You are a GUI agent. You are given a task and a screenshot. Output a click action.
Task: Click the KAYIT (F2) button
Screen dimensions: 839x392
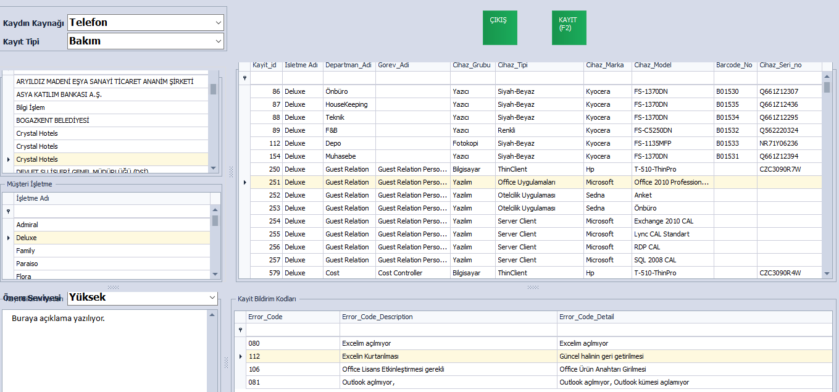pyautogui.click(x=569, y=28)
